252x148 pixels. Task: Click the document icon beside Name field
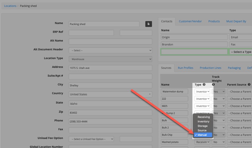(149, 24)
